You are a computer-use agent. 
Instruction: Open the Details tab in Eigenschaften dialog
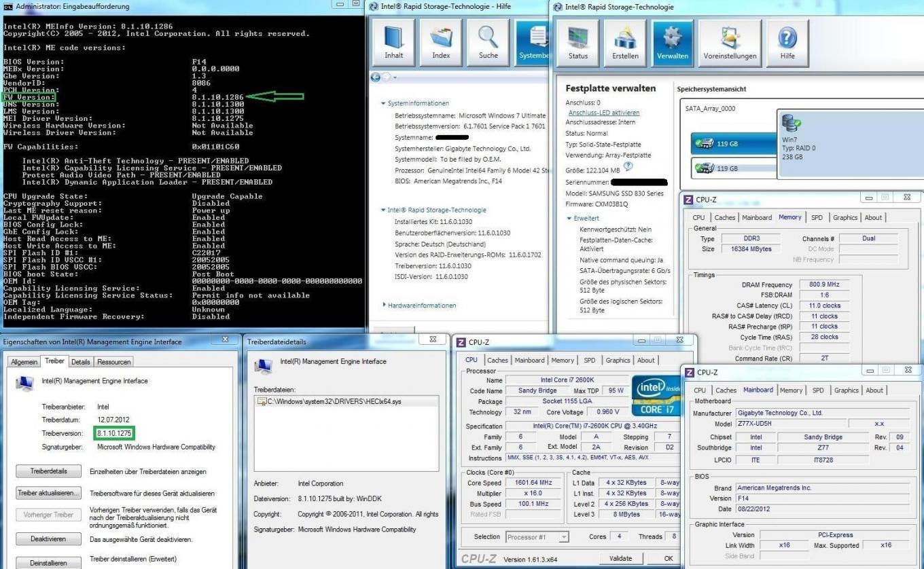81,362
